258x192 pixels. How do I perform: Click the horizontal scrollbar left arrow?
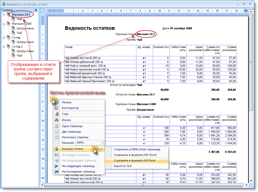[42, 185]
